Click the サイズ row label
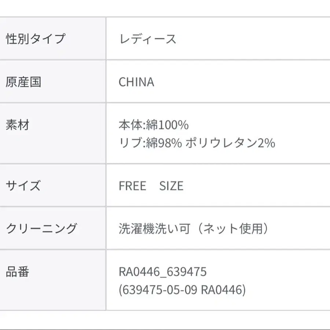 tap(23, 186)
